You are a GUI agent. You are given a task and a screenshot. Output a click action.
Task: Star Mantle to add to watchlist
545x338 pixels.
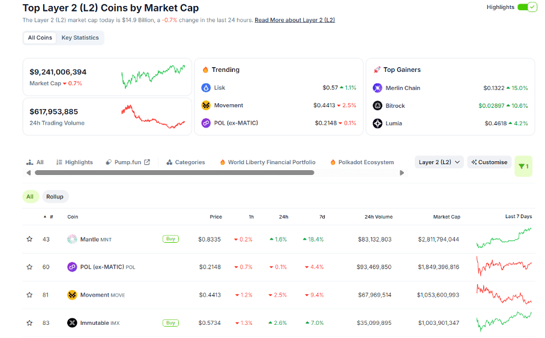point(29,239)
